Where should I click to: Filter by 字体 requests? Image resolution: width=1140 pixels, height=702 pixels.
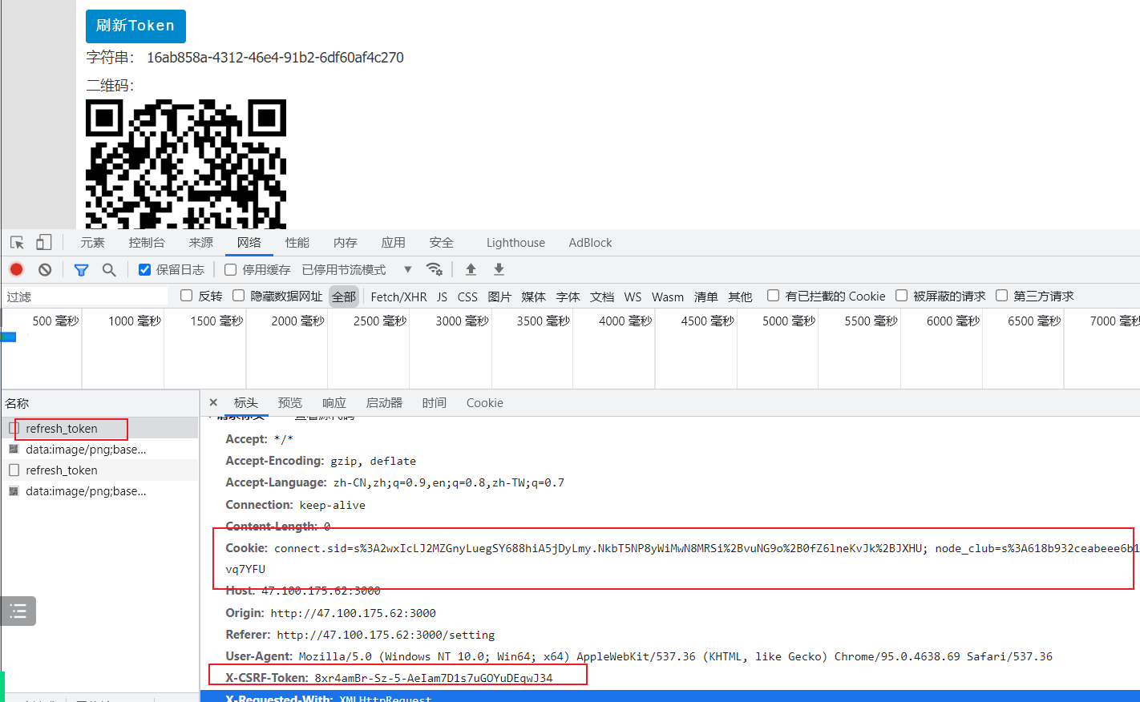click(x=568, y=297)
